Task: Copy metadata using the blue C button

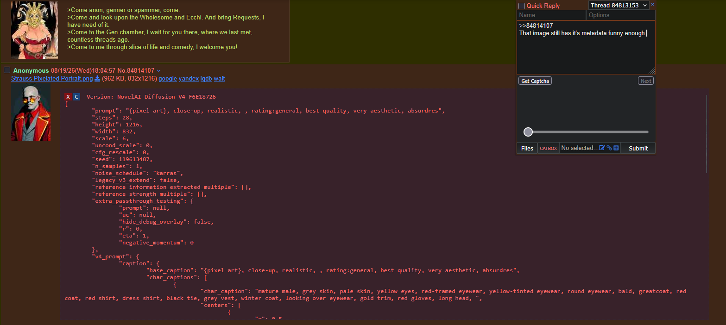Action: click(x=76, y=97)
